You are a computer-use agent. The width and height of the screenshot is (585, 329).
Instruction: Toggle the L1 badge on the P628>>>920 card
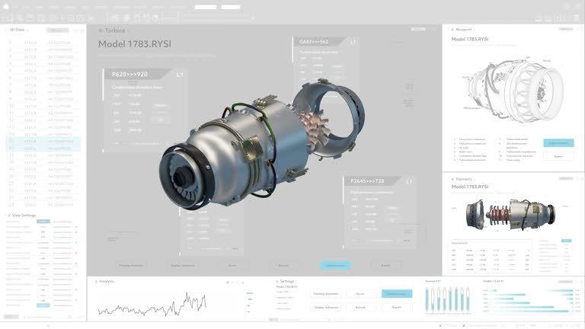180,75
